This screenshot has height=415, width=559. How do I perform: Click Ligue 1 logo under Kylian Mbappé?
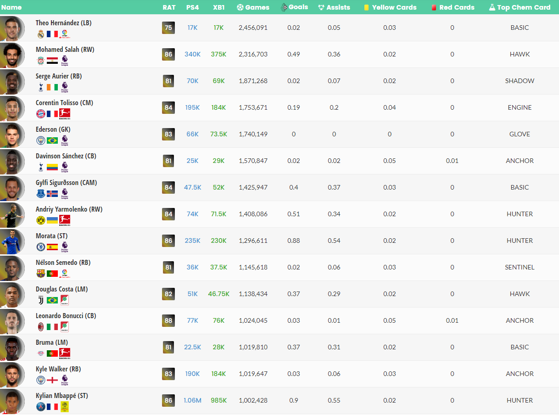coord(64,407)
